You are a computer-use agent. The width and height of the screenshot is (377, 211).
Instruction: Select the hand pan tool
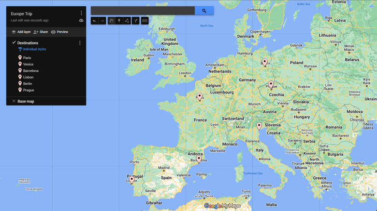111,21
